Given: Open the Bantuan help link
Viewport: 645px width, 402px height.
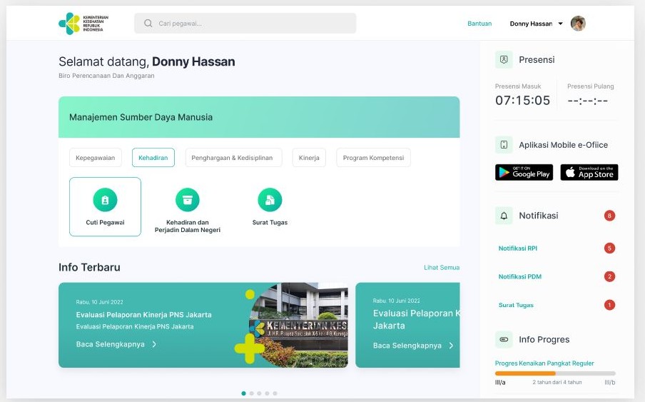Looking at the screenshot, I should tap(479, 24).
